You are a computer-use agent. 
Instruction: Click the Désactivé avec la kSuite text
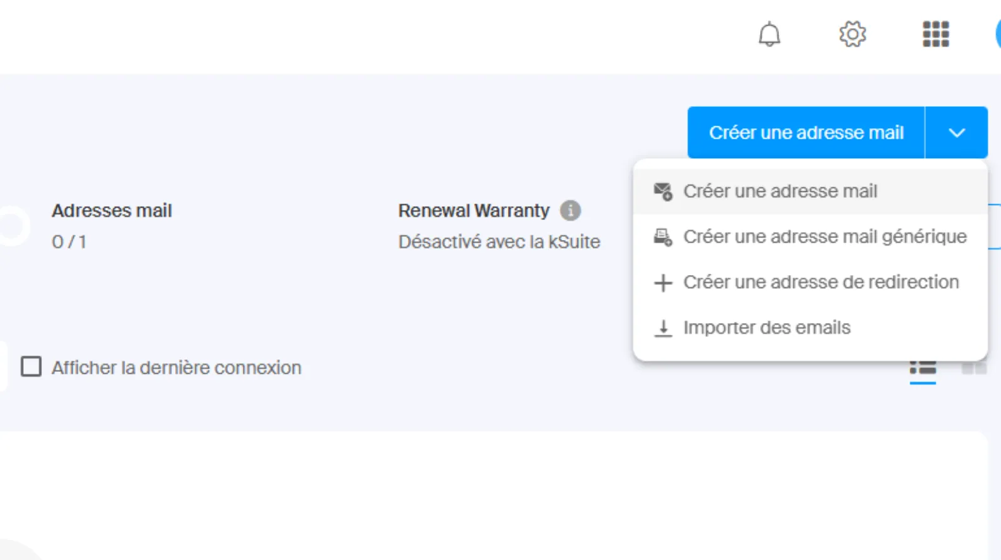click(x=499, y=242)
